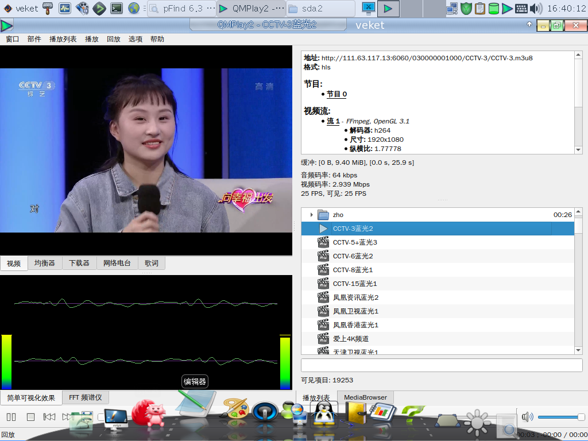Select 凤凰资讯蓝光2 in playlist
This screenshot has width=588, height=441.
[438, 297]
